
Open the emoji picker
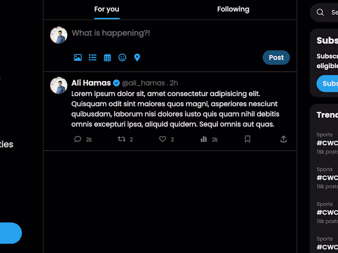tap(122, 57)
